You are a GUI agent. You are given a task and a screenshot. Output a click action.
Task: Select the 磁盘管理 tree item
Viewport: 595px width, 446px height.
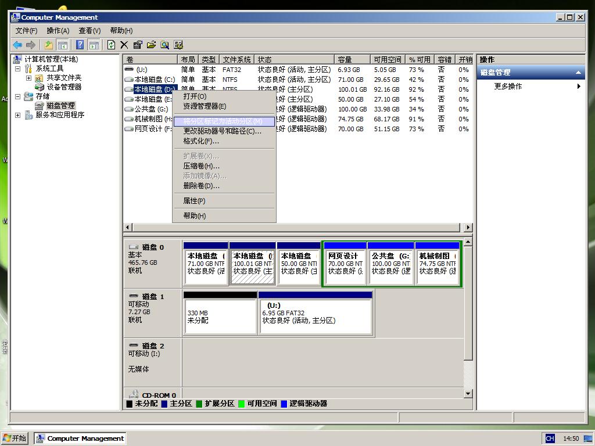pos(61,106)
